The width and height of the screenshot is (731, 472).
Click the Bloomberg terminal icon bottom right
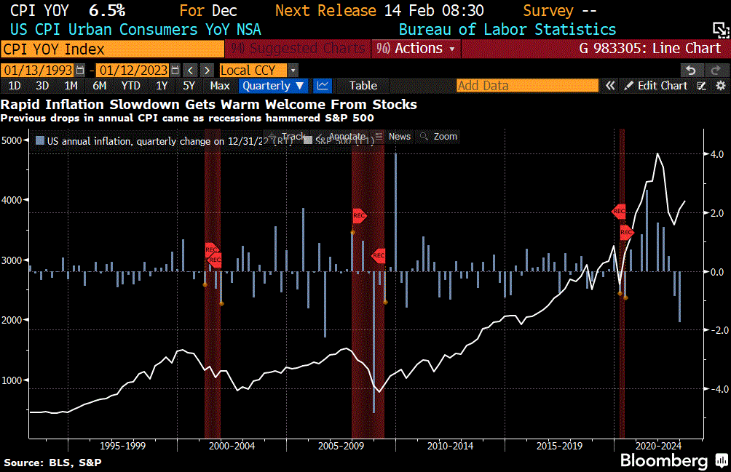coord(722,461)
